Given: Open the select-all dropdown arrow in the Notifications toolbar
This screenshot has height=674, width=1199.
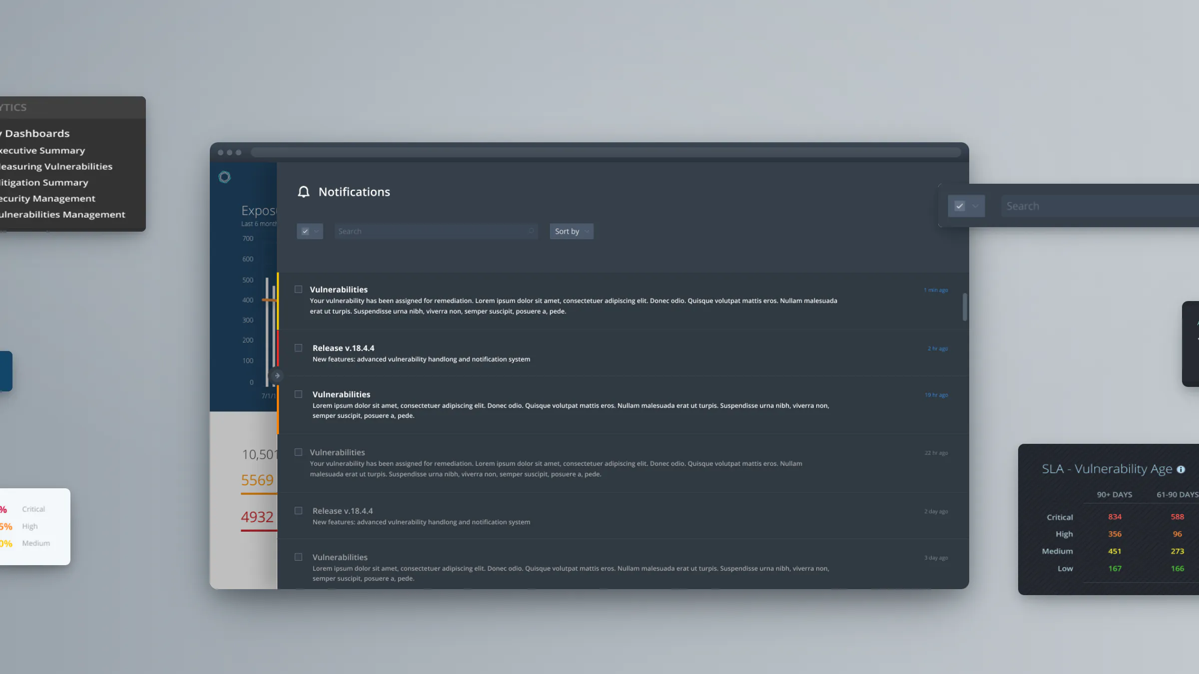Looking at the screenshot, I should pos(316,231).
